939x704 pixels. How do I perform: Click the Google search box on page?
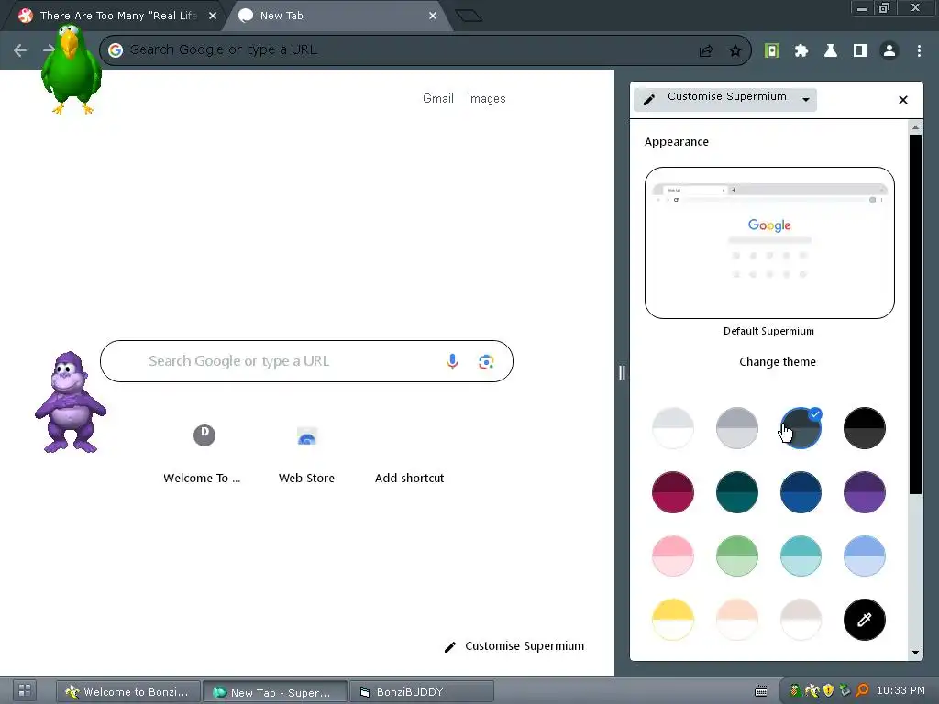[x=306, y=361]
